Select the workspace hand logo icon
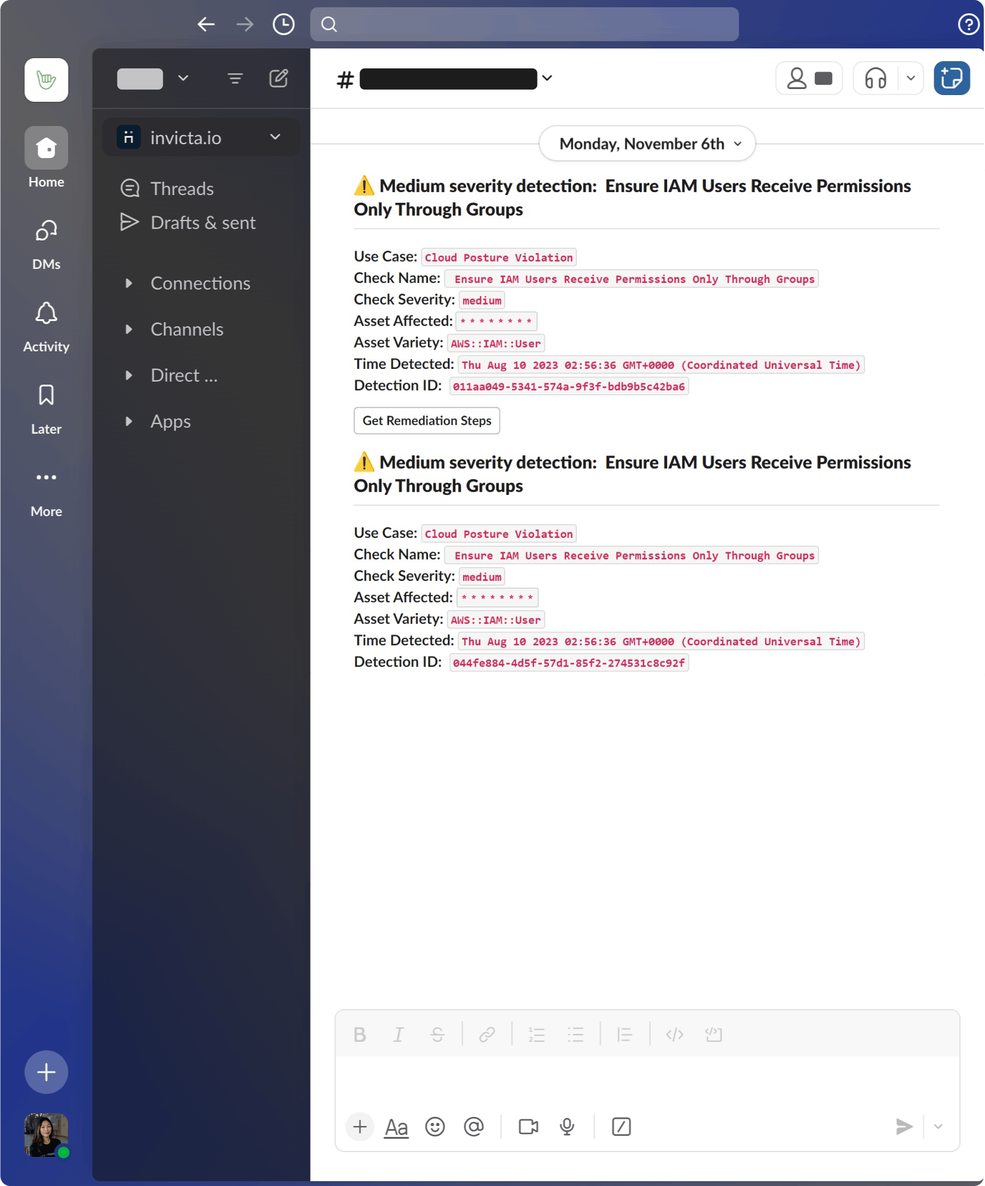This screenshot has height=1186, width=985. (46, 79)
